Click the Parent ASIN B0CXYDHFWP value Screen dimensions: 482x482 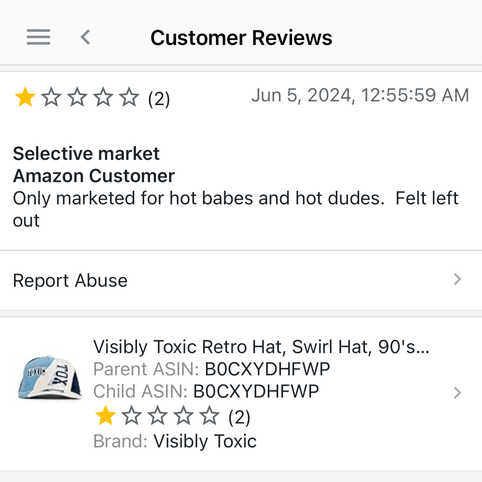(x=267, y=369)
